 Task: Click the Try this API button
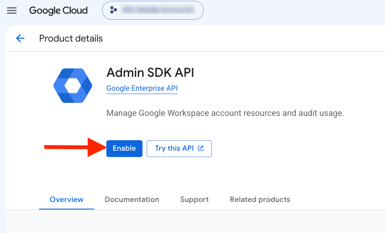(179, 148)
